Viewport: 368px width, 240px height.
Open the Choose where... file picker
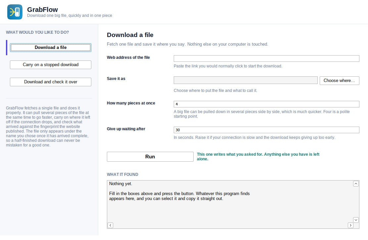[x=339, y=81]
